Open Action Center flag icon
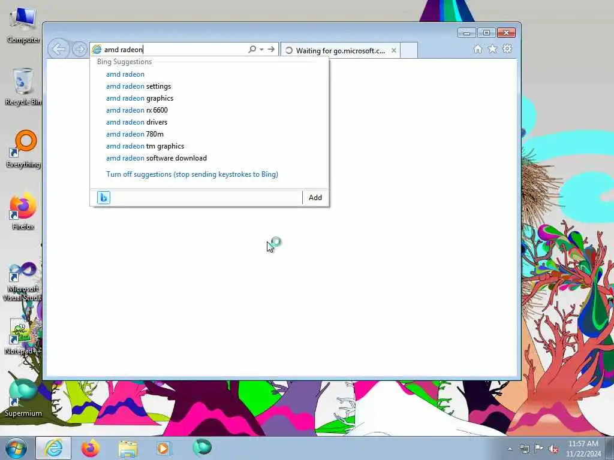This screenshot has height=460, width=614. 539,449
